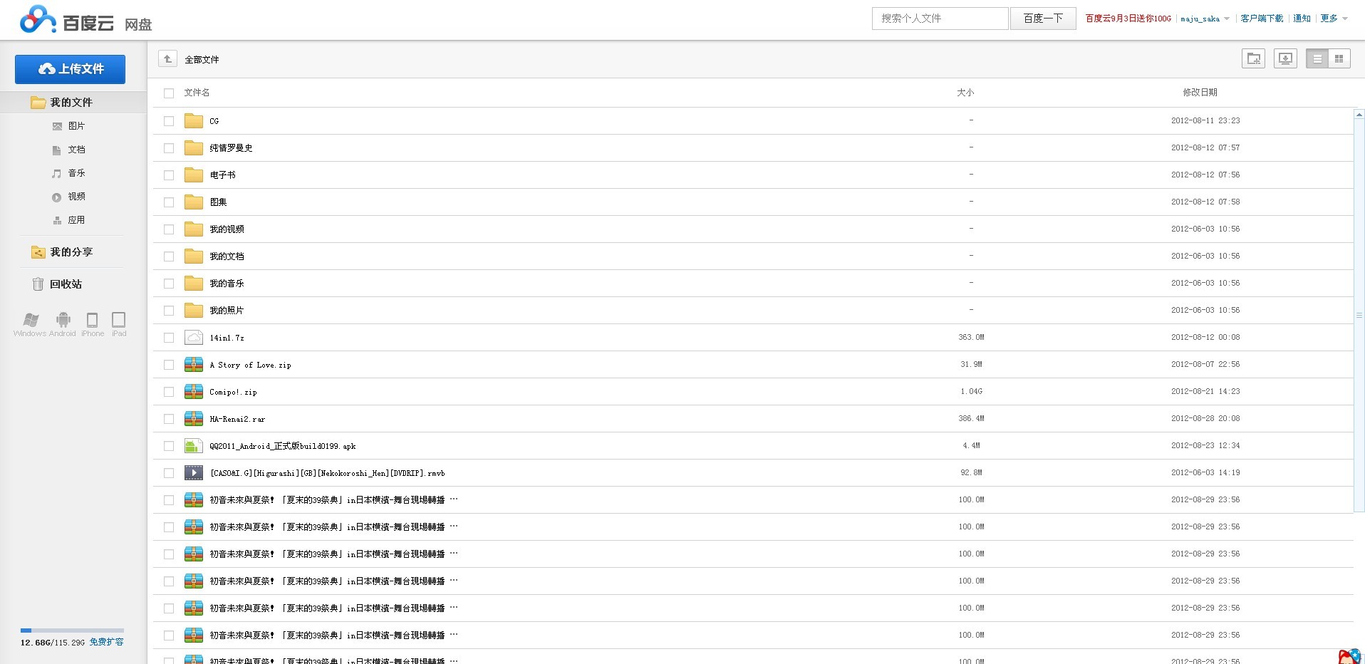Get the Android client
This screenshot has height=664, width=1365.
click(63, 324)
